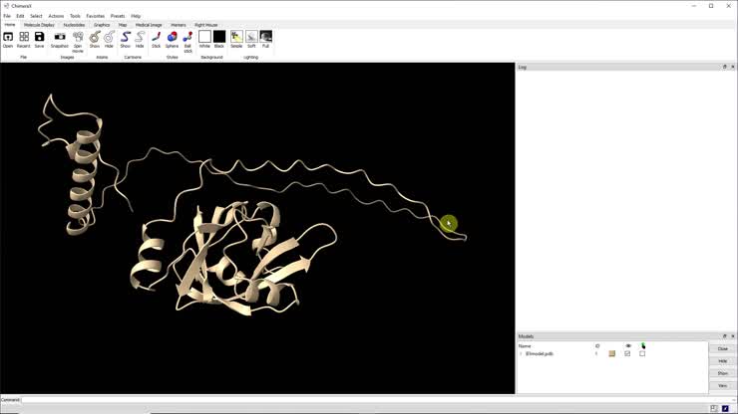Click the model's tan color swatch

pos(612,353)
